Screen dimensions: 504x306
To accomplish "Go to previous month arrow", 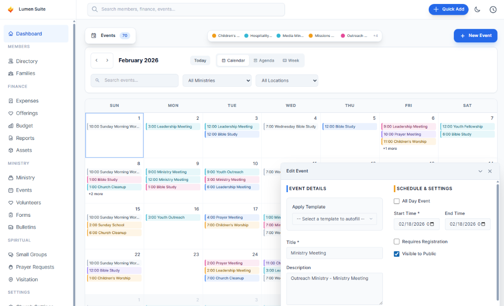I will [96, 61].
